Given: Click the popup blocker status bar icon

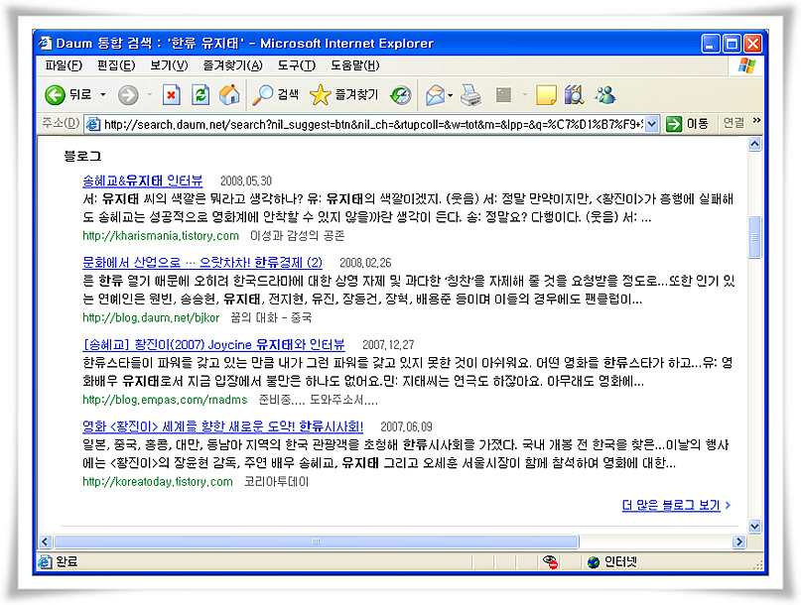Looking at the screenshot, I should [550, 561].
